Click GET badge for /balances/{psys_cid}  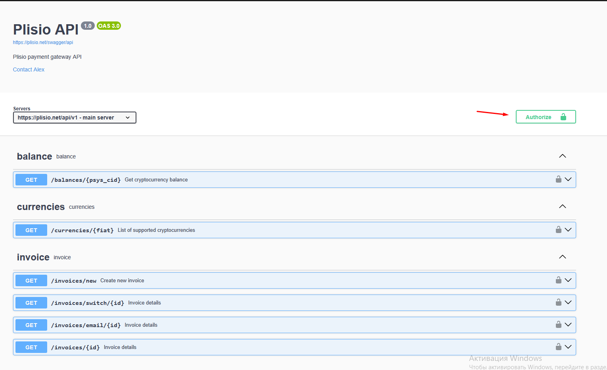(31, 180)
